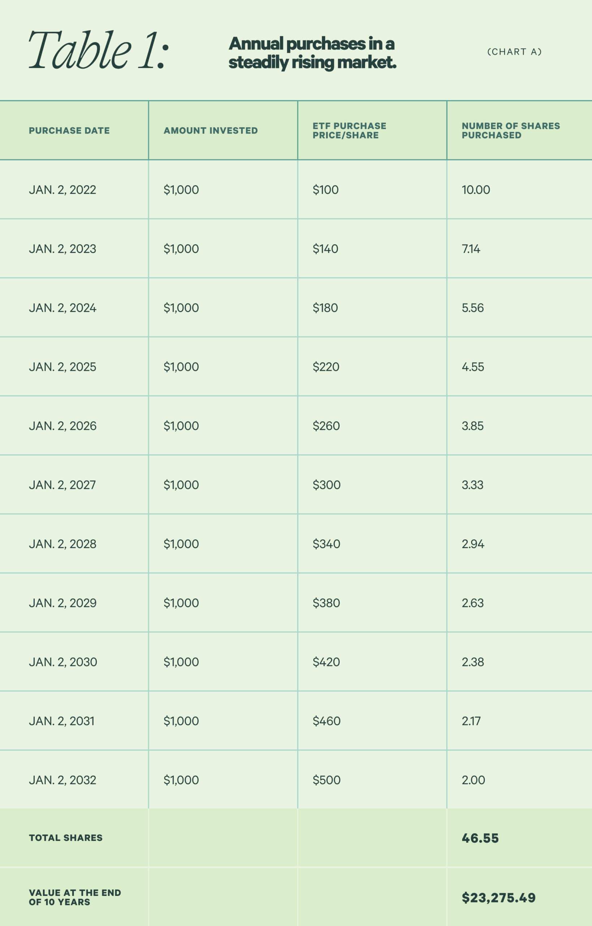Click the $140 price per share cell
The height and width of the screenshot is (926, 592).
coord(325,249)
